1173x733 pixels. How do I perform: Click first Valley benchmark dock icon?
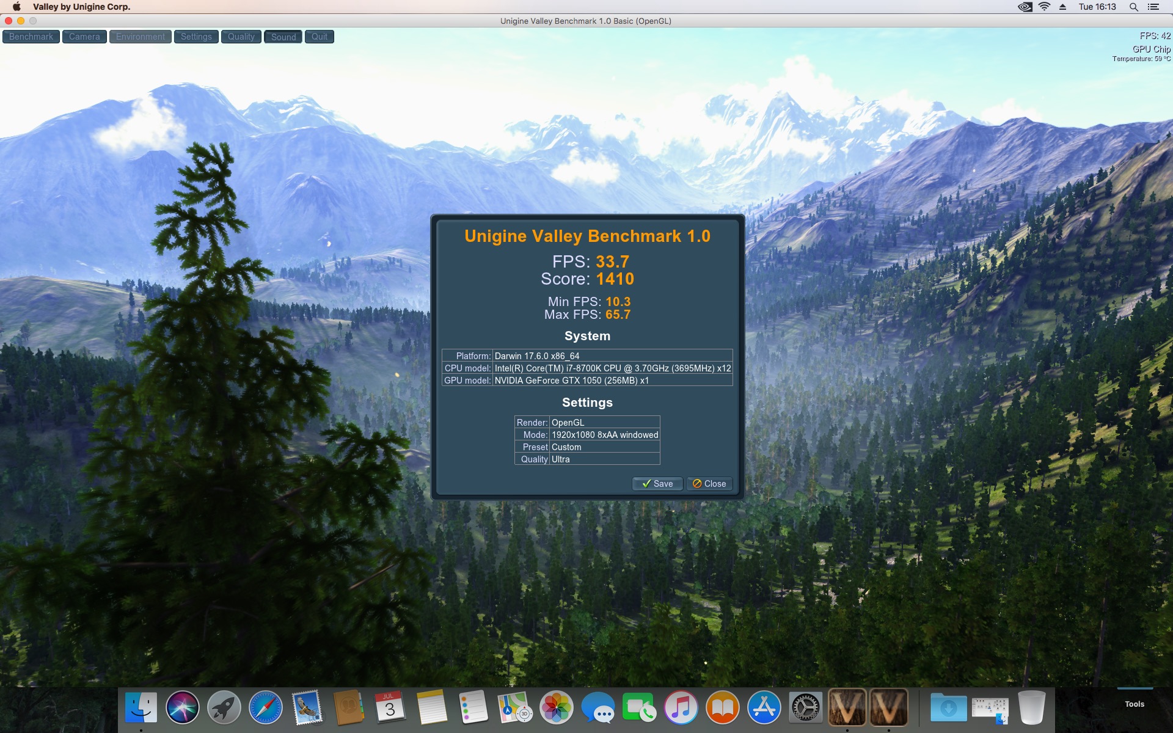click(x=847, y=707)
